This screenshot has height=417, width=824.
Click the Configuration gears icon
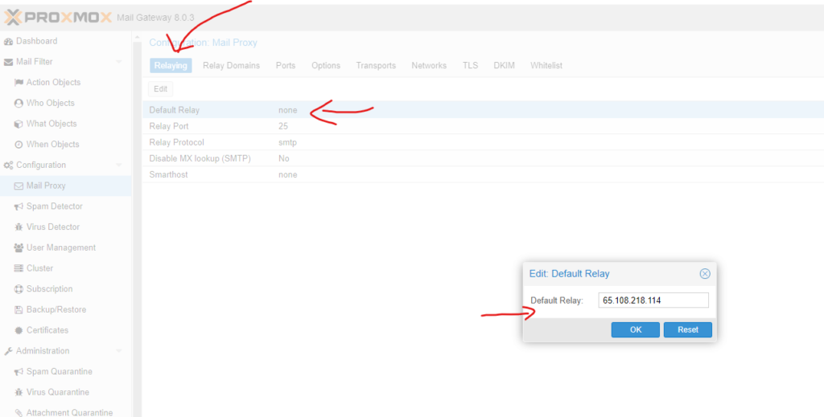click(x=8, y=166)
